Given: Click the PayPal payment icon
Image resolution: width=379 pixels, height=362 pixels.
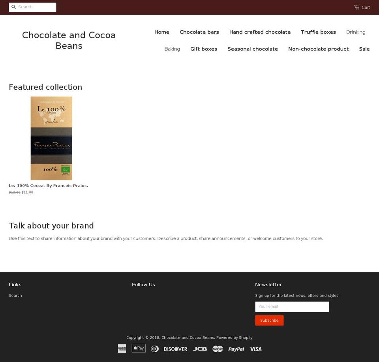Looking at the screenshot, I should tap(236, 349).
